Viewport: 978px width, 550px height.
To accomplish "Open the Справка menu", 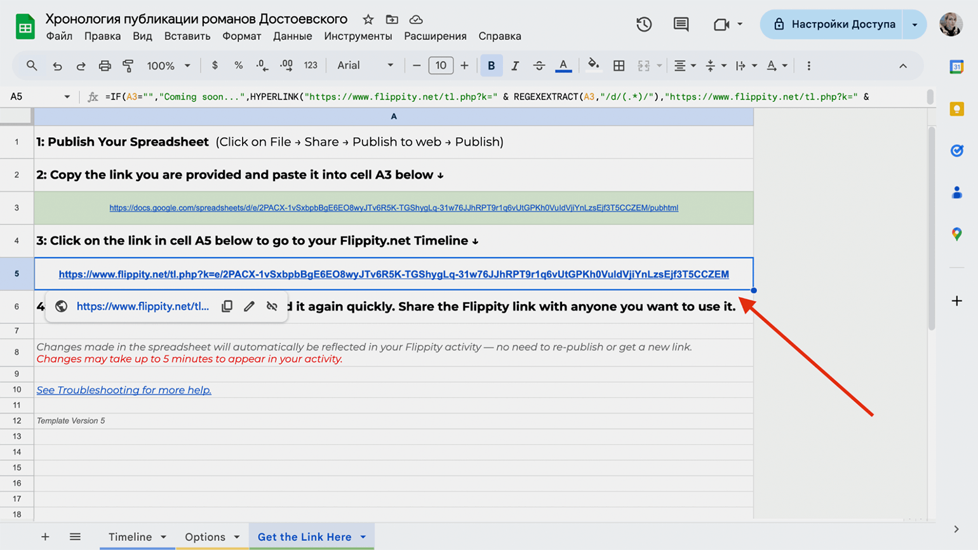I will pyautogui.click(x=500, y=36).
